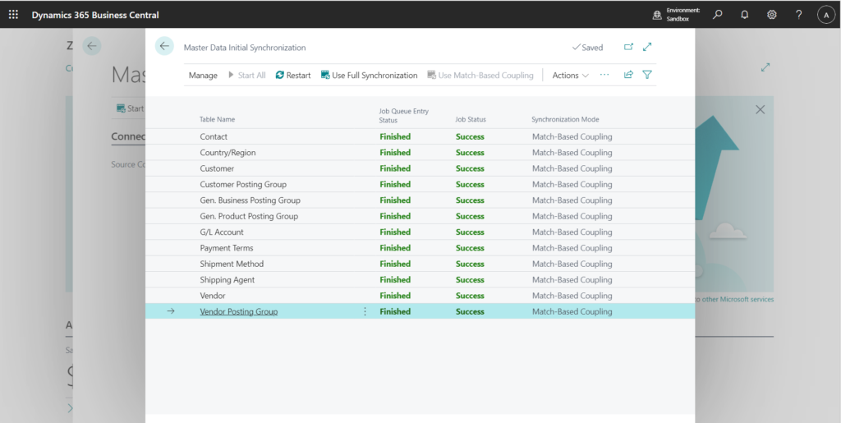The width and height of the screenshot is (841, 423).
Task: Select Gen. Product Posting Group row
Action: click(420, 216)
